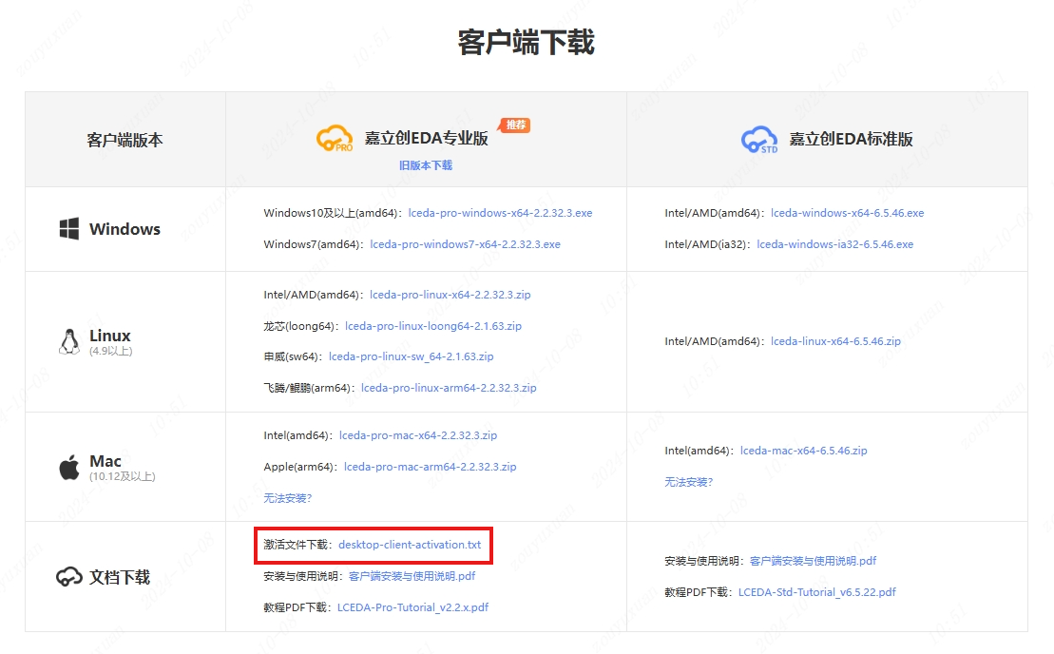Download lceda-pro-linux-sw_64-2.1.63.zip
The height and width of the screenshot is (654, 1054).
click(411, 356)
